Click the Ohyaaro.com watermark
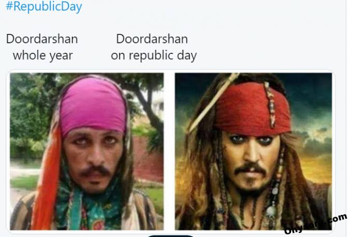This screenshot has width=348, height=237. (x=315, y=224)
